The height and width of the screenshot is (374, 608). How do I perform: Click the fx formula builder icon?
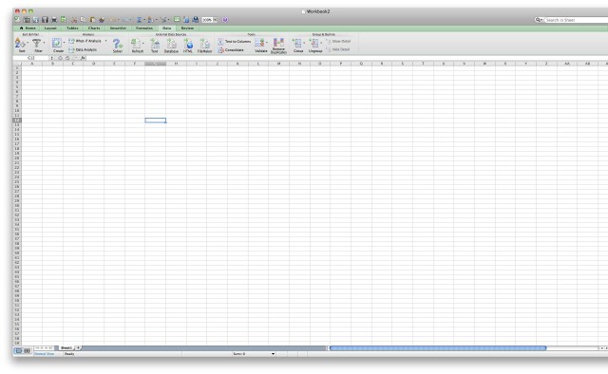(x=83, y=58)
